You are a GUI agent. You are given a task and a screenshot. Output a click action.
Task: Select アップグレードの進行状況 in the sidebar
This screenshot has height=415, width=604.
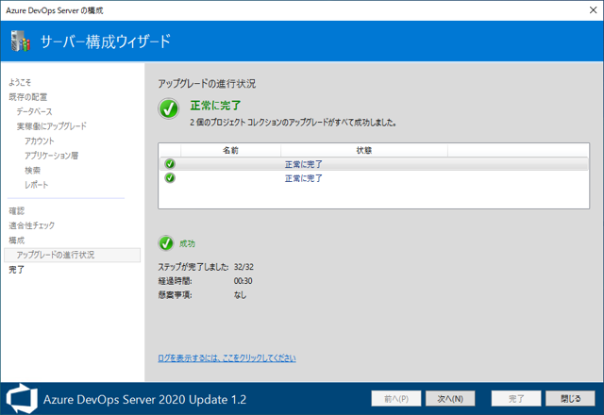click(72, 255)
